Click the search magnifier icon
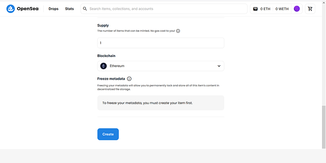This screenshot has width=326, height=163. 85,9
